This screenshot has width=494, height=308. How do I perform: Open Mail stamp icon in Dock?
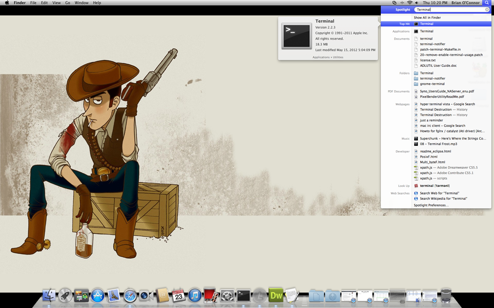pyautogui.click(x=114, y=296)
